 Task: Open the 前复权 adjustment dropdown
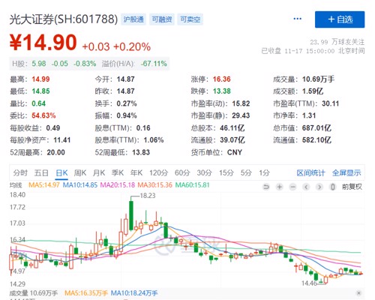(x=352, y=187)
